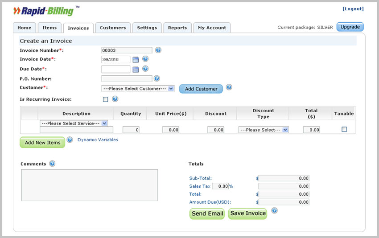Check the Taxable box for the item

point(344,129)
